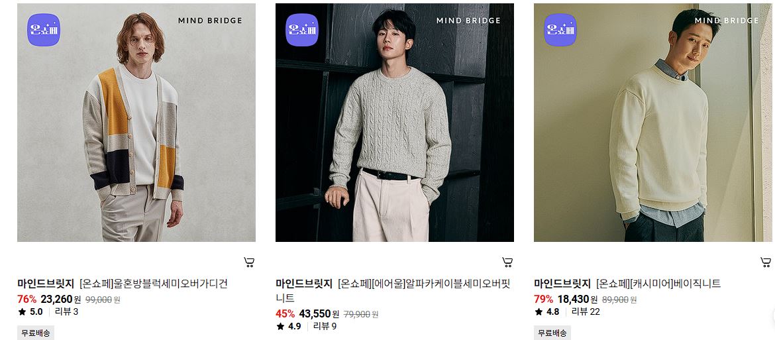View 리뷰 3 for the cardigan

tap(66, 312)
